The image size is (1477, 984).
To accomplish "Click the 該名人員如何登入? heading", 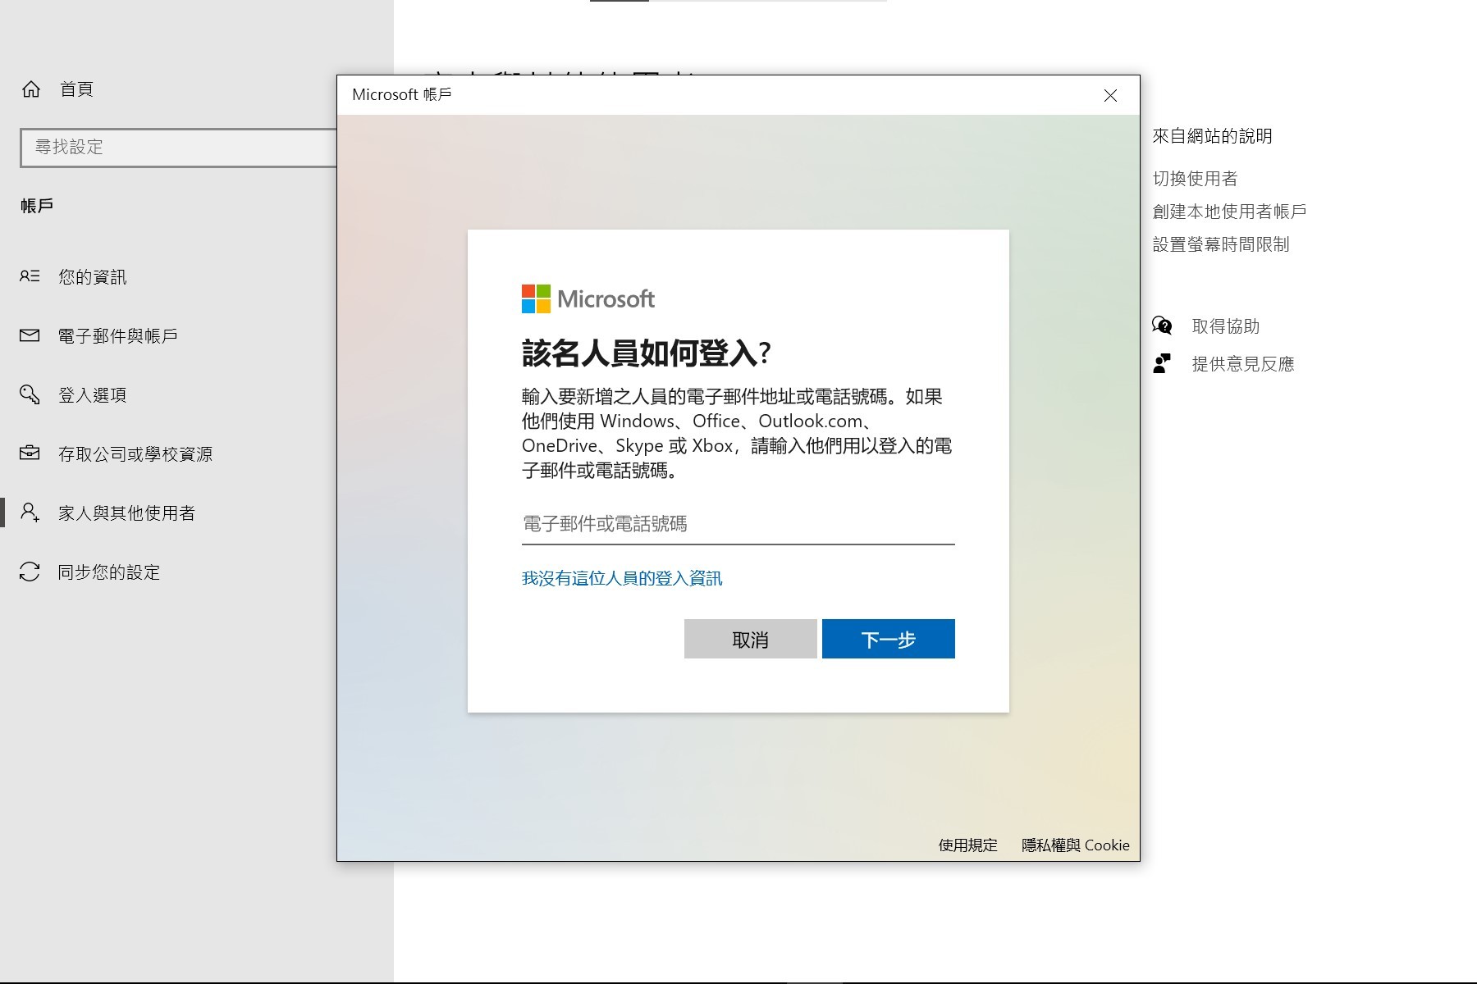I will pos(646,353).
